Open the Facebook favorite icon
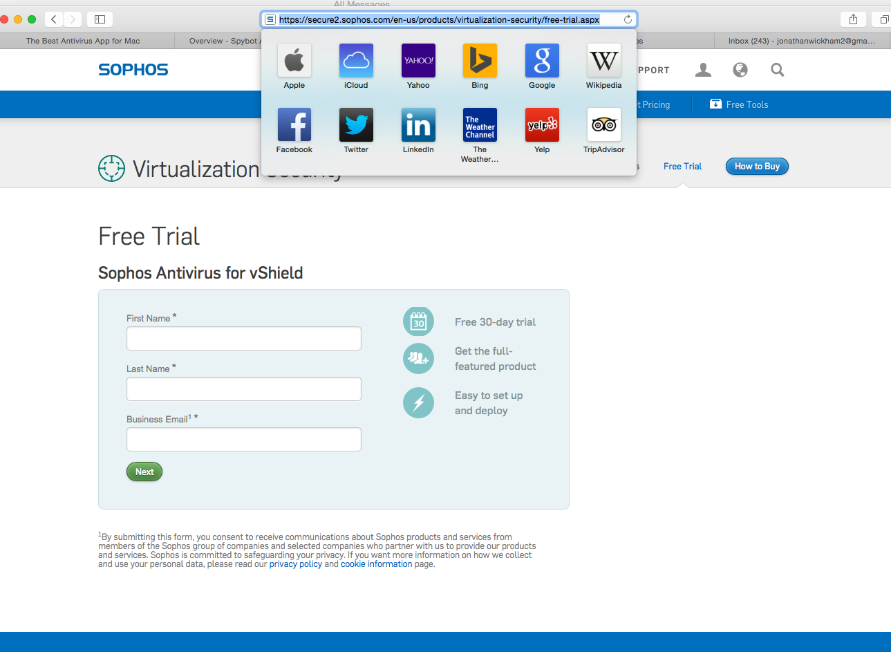Screen dimensions: 891x652 294,124
